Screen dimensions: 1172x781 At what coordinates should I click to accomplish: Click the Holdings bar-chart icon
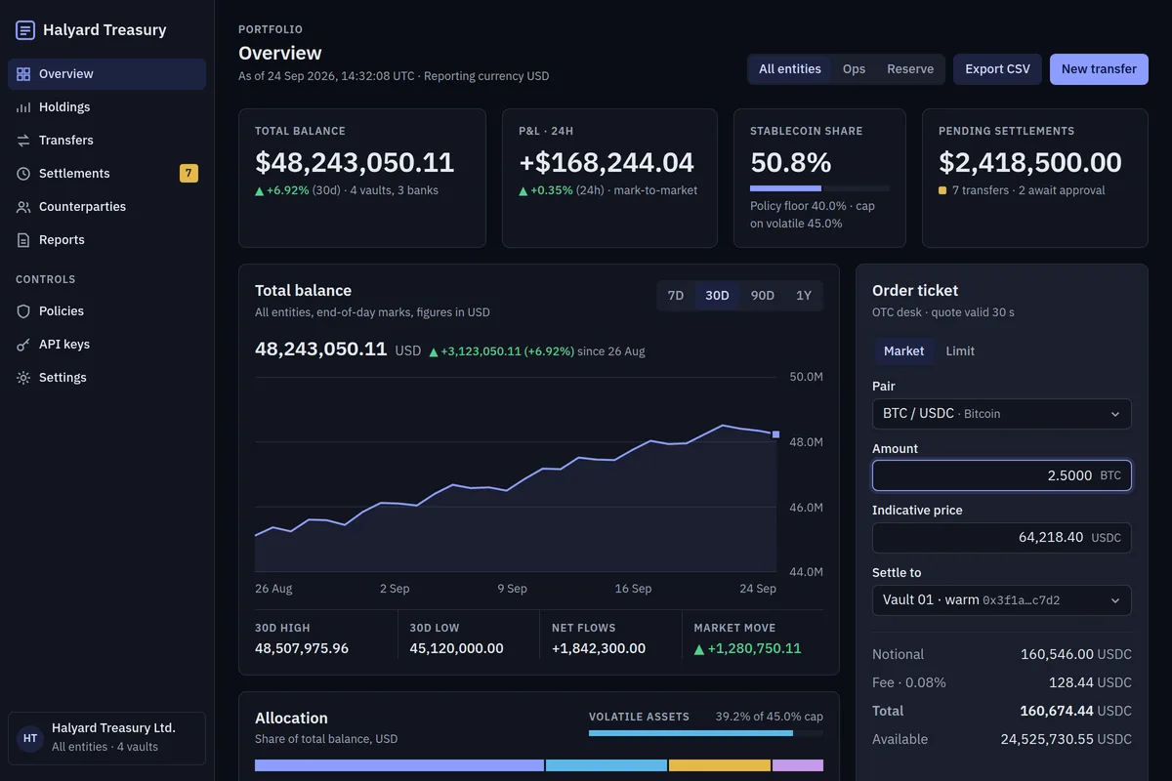click(23, 107)
